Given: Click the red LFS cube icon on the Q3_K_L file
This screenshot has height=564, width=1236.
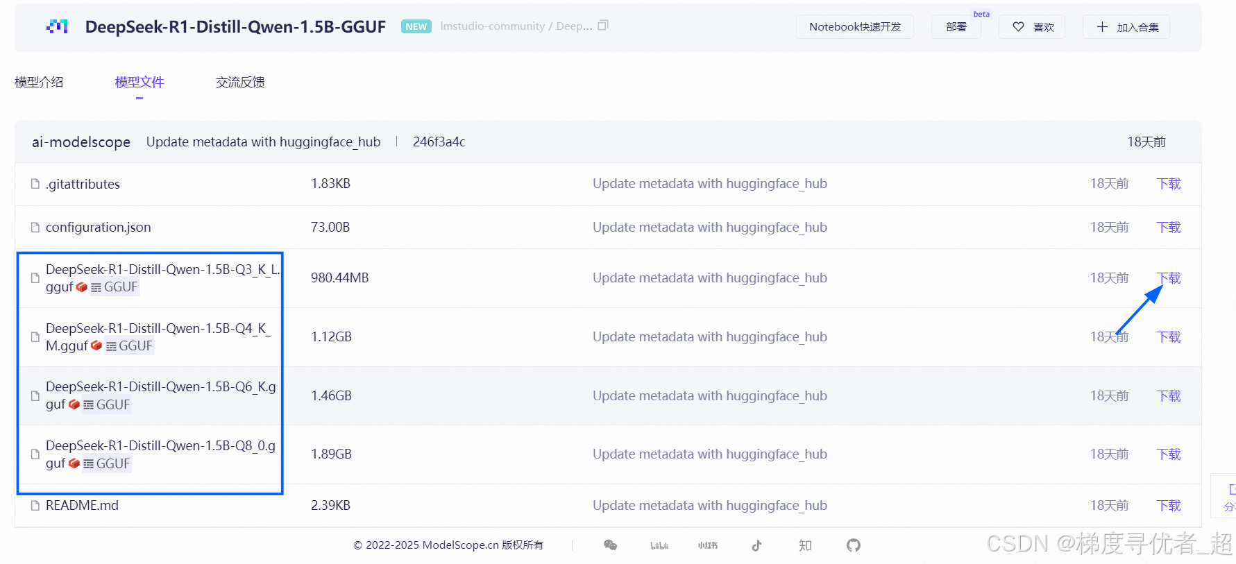Looking at the screenshot, I should point(82,287).
